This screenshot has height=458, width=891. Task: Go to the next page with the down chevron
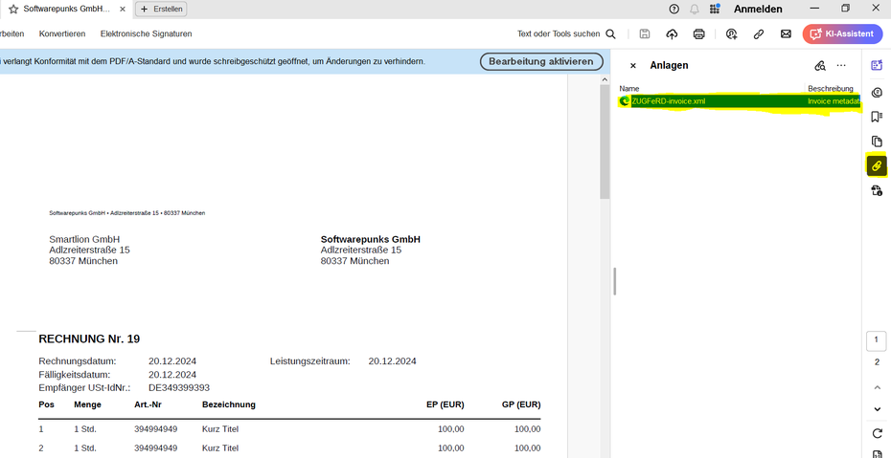coord(877,409)
